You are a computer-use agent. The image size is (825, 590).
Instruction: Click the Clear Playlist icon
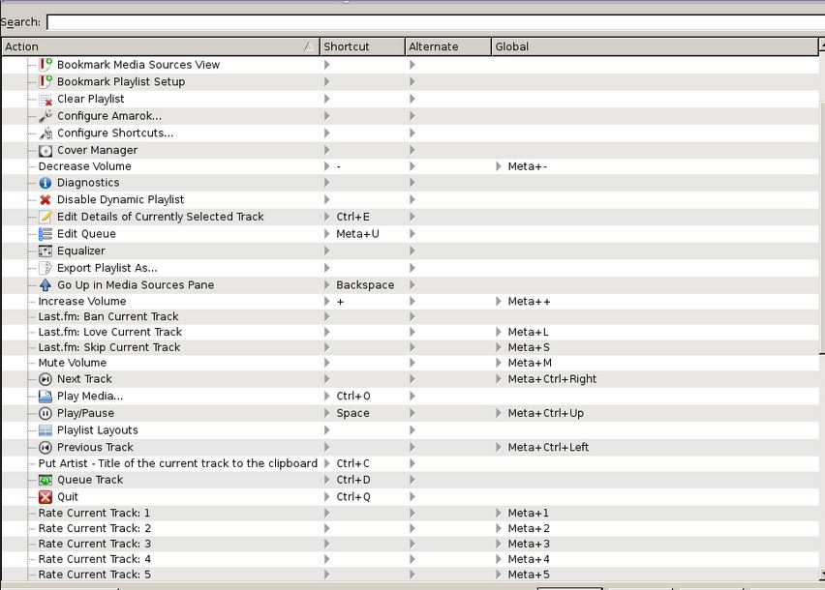point(46,99)
